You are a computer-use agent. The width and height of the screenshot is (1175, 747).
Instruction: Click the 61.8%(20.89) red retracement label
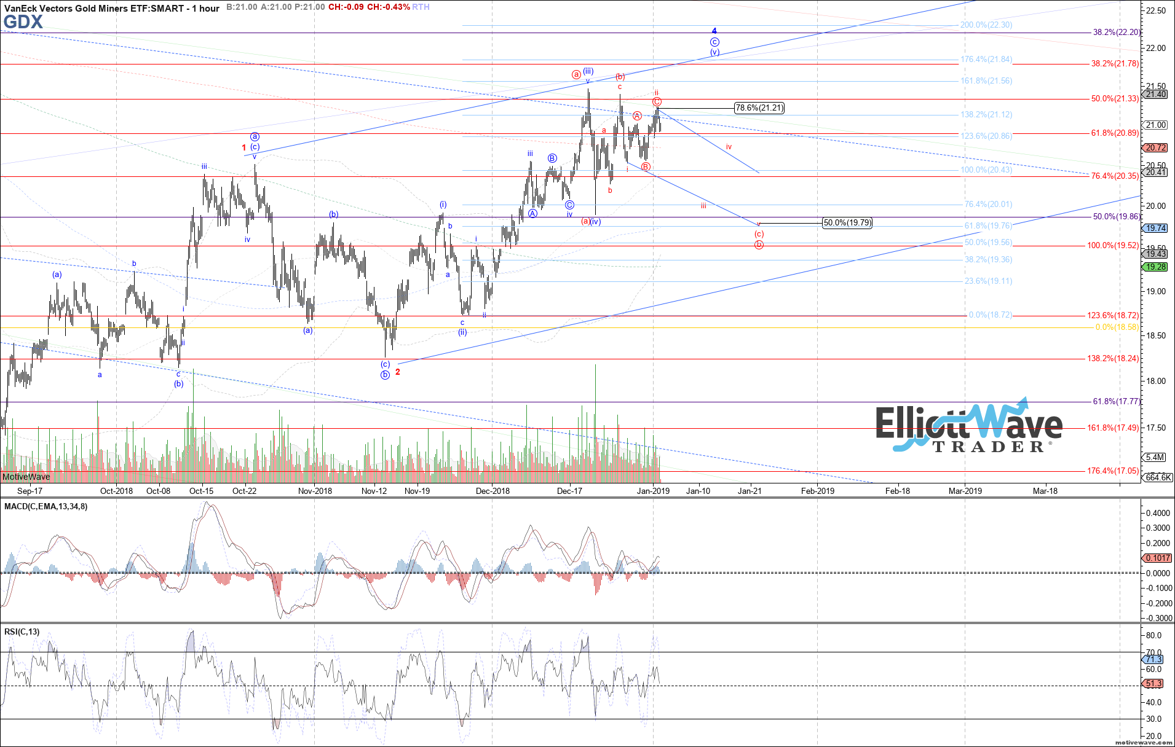1115,133
